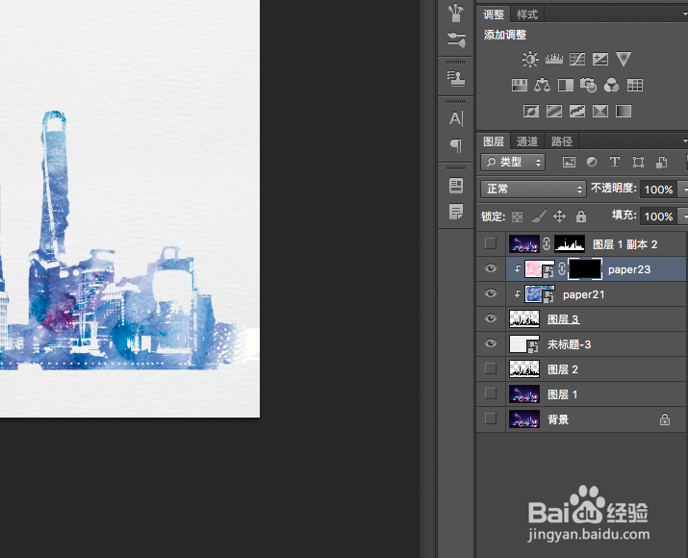
Task: Open the Character panel icon
Action: coord(456,118)
